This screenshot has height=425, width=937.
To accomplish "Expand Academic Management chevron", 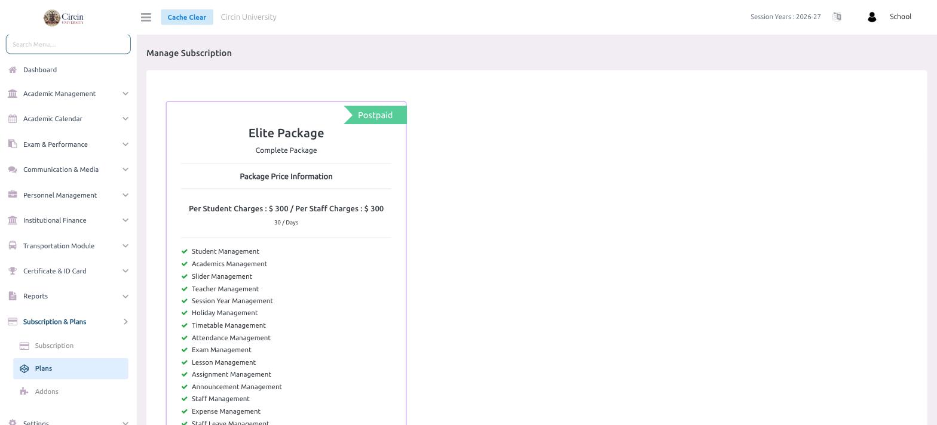I will tap(125, 94).
